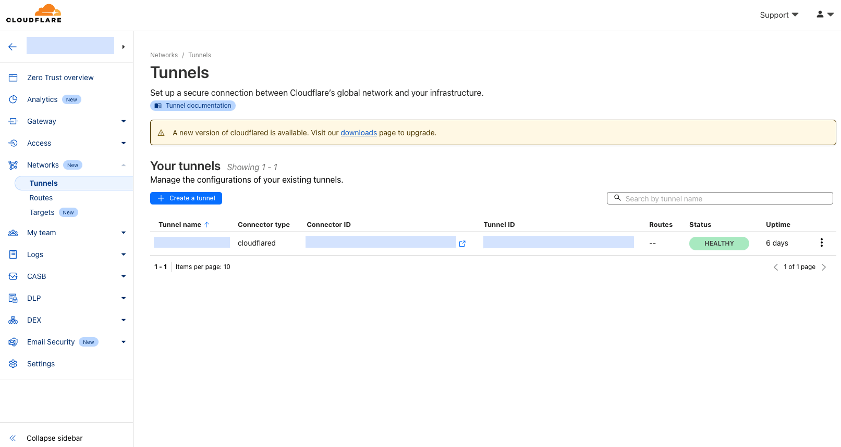The image size is (841, 447).
Task: Click the Gateway icon in sidebar
Action: [13, 121]
